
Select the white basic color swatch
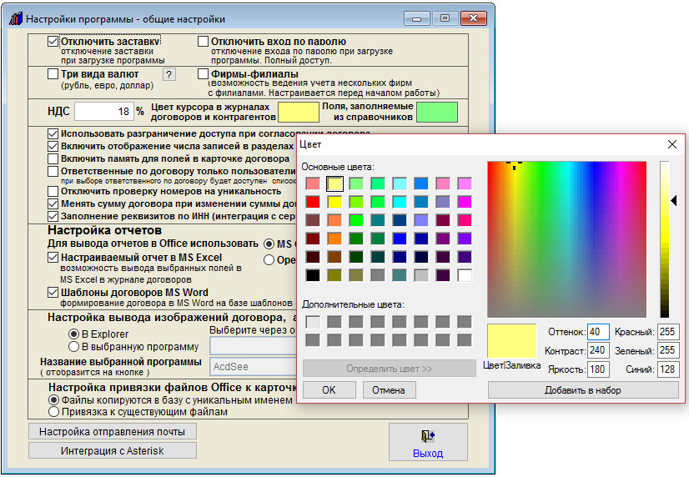(465, 275)
